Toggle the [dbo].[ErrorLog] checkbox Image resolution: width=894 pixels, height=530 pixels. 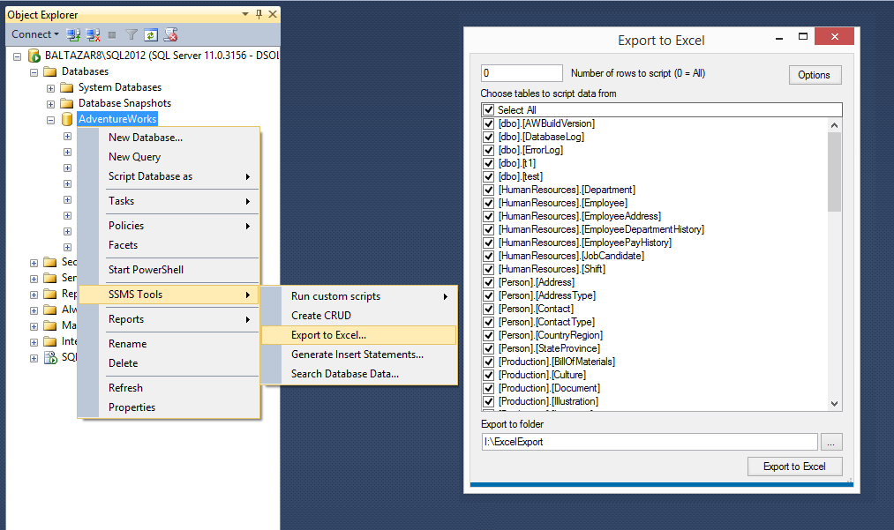point(489,150)
